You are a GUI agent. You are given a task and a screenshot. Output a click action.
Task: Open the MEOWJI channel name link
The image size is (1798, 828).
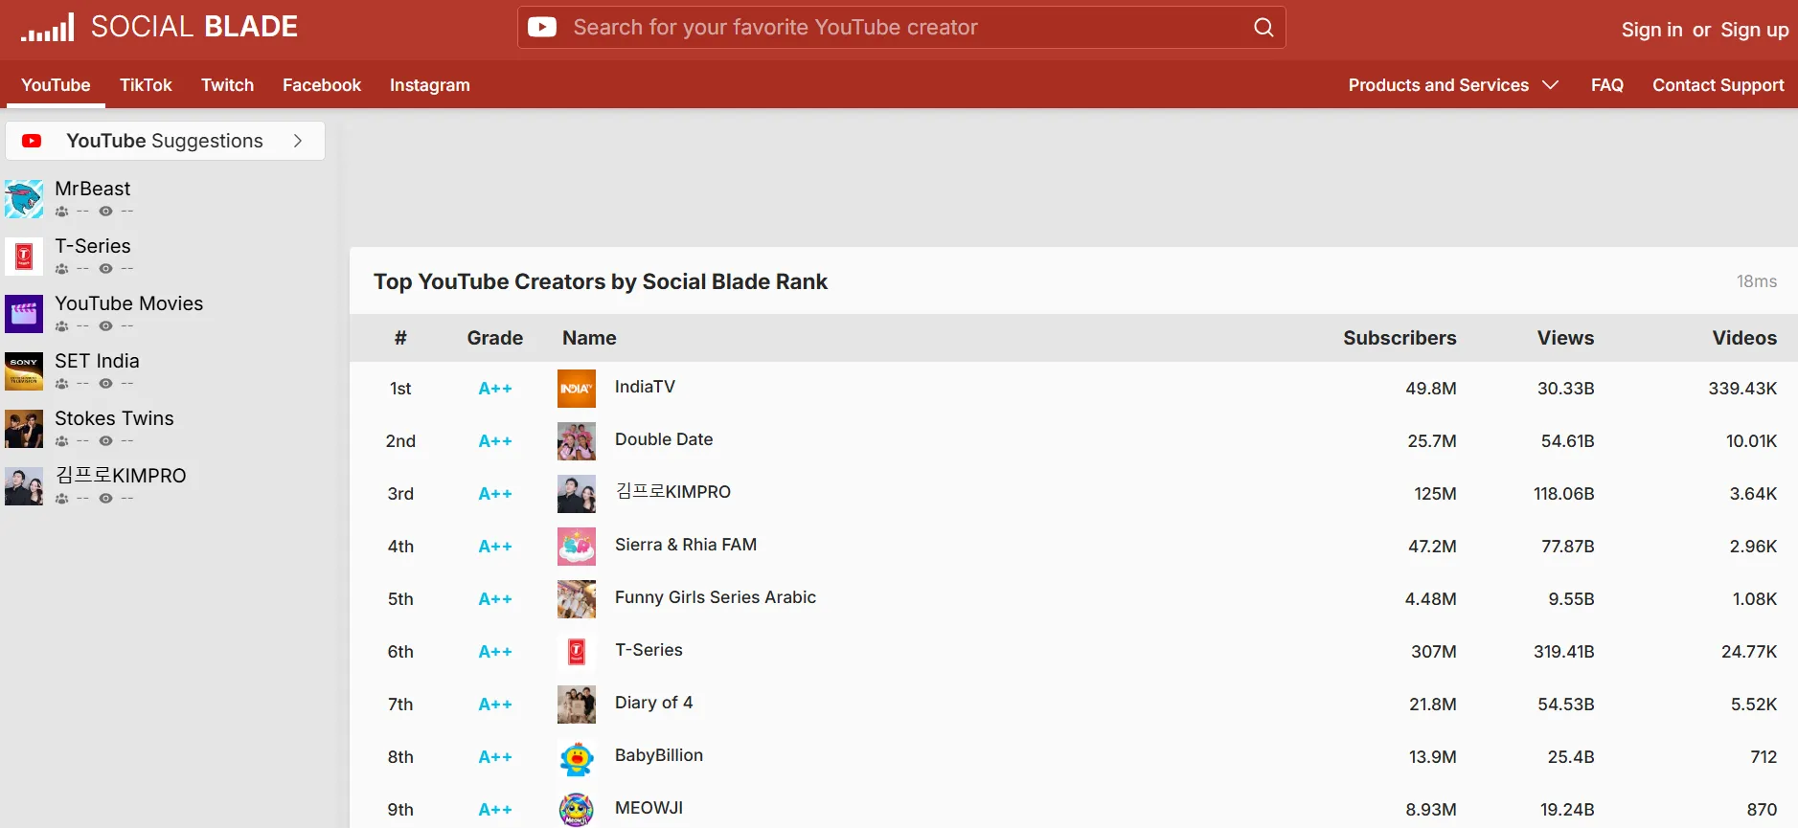(x=649, y=808)
